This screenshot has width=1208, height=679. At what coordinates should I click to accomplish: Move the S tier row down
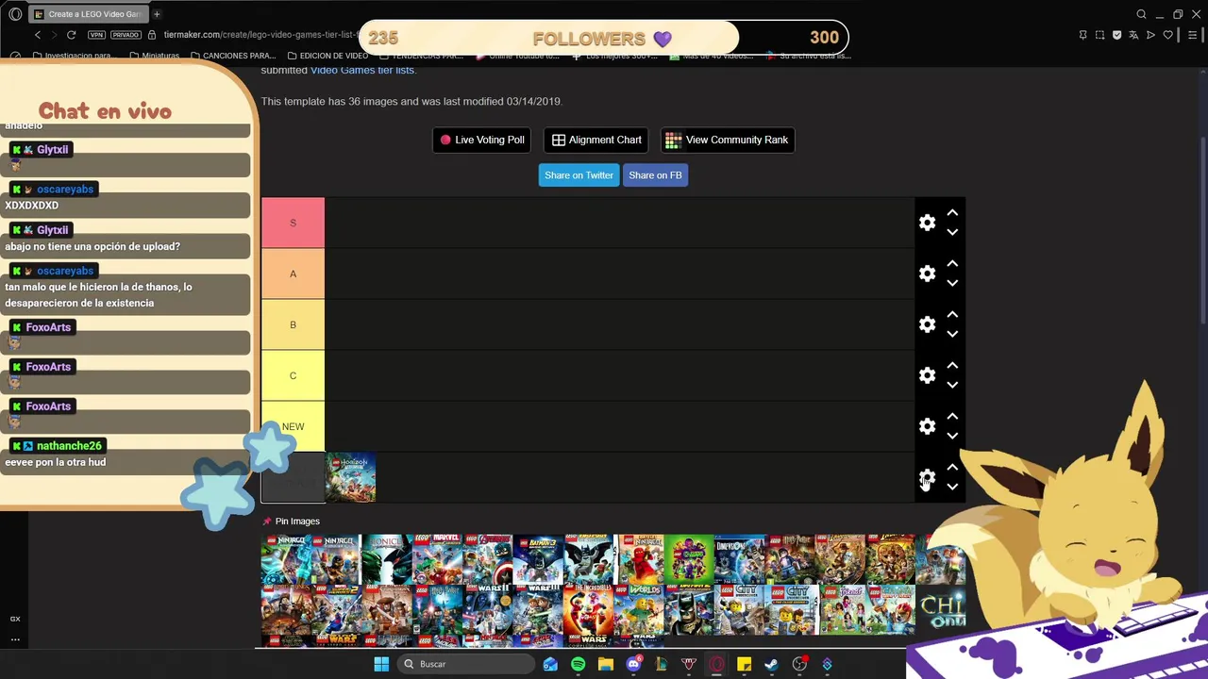[x=952, y=232]
